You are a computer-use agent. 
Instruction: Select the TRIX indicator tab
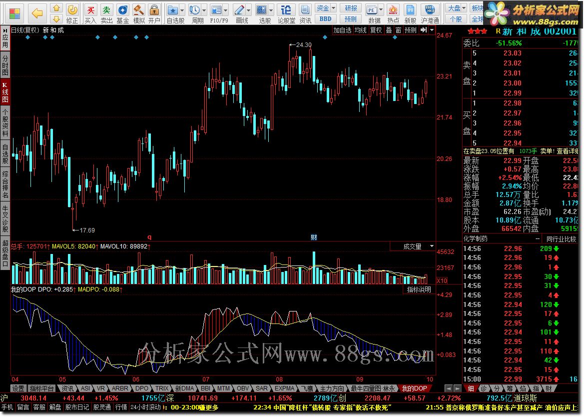[162, 388]
